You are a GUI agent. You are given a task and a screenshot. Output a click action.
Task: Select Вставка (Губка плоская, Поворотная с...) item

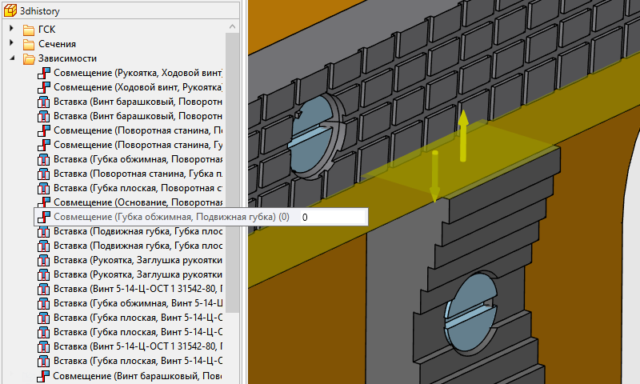point(136,188)
